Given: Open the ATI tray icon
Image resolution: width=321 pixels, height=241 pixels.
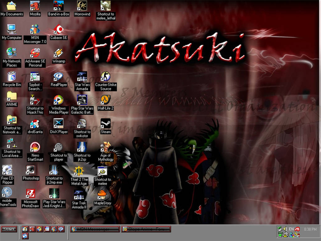Looking at the screenshot, I should (x=297, y=229).
